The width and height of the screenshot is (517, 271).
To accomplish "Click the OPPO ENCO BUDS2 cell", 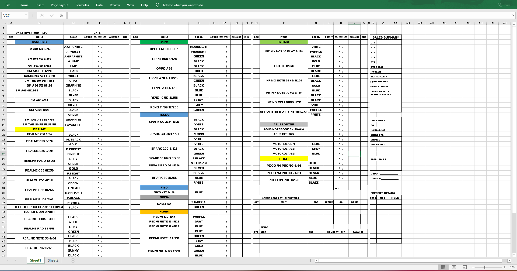I will point(164,49).
